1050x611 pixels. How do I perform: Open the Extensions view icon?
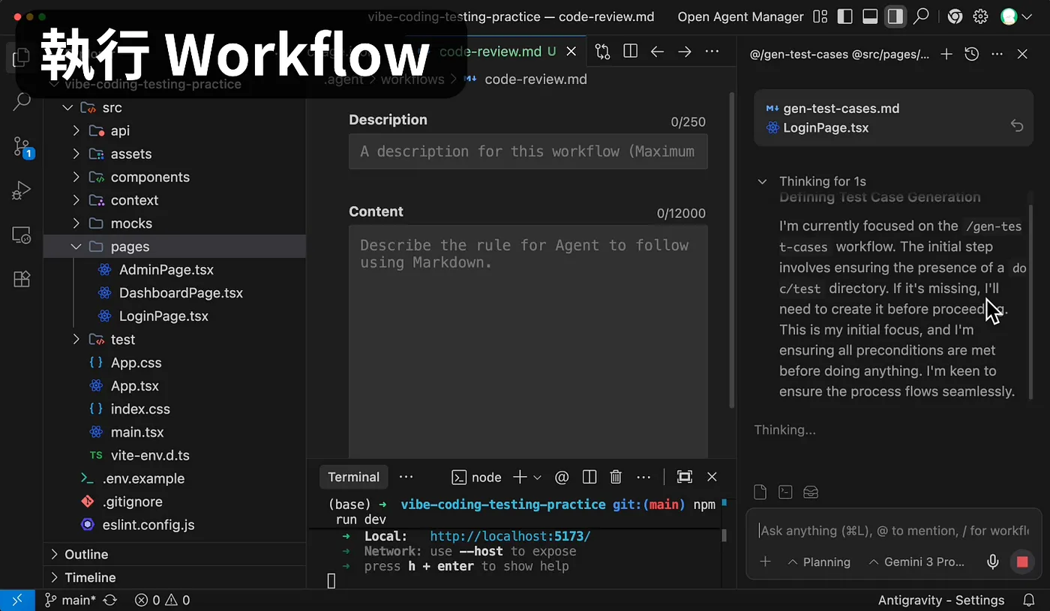click(22, 279)
